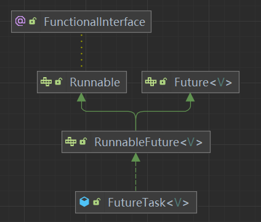Screen dimensions: 261x222
Task: Click the interface icon on Future<V> node
Action: (151, 82)
